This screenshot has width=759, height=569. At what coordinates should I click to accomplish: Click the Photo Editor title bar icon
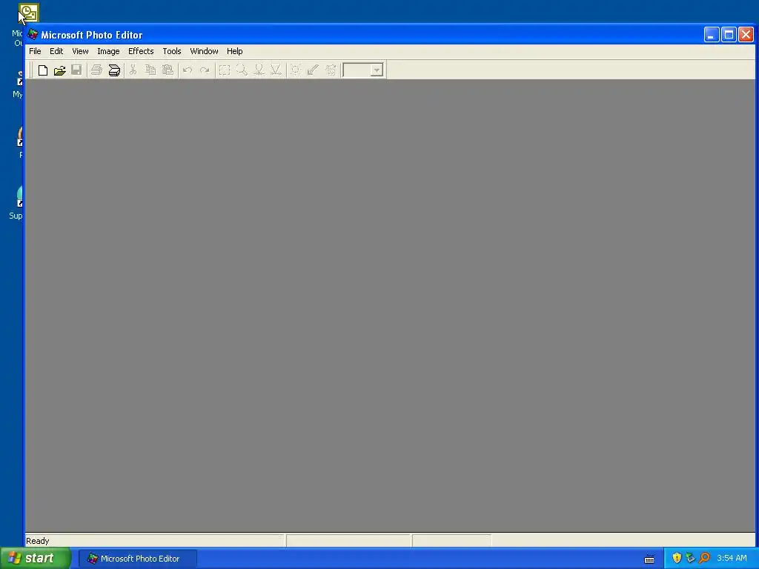pos(33,34)
